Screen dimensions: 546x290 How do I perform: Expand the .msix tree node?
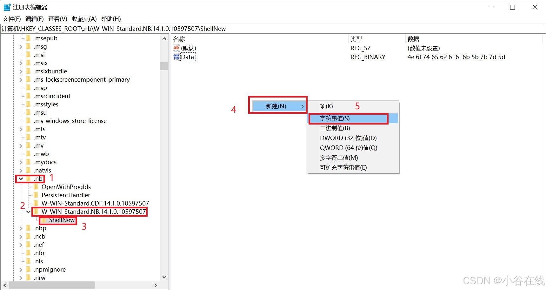point(21,63)
